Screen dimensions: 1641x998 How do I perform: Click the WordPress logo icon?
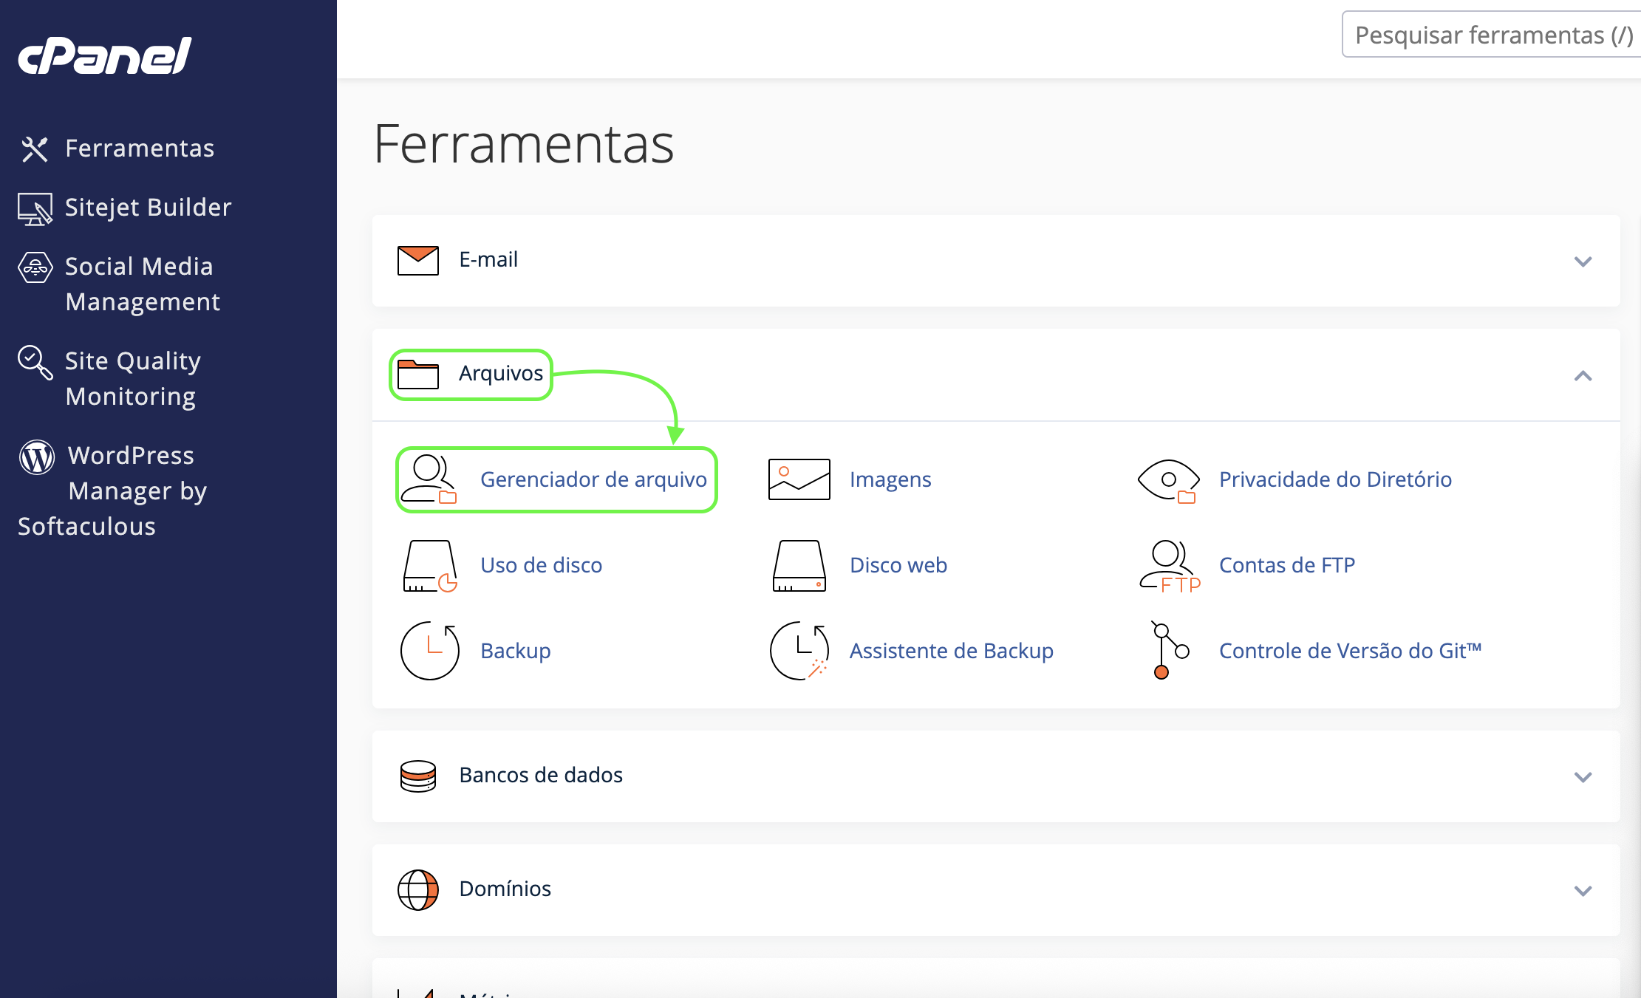point(37,457)
